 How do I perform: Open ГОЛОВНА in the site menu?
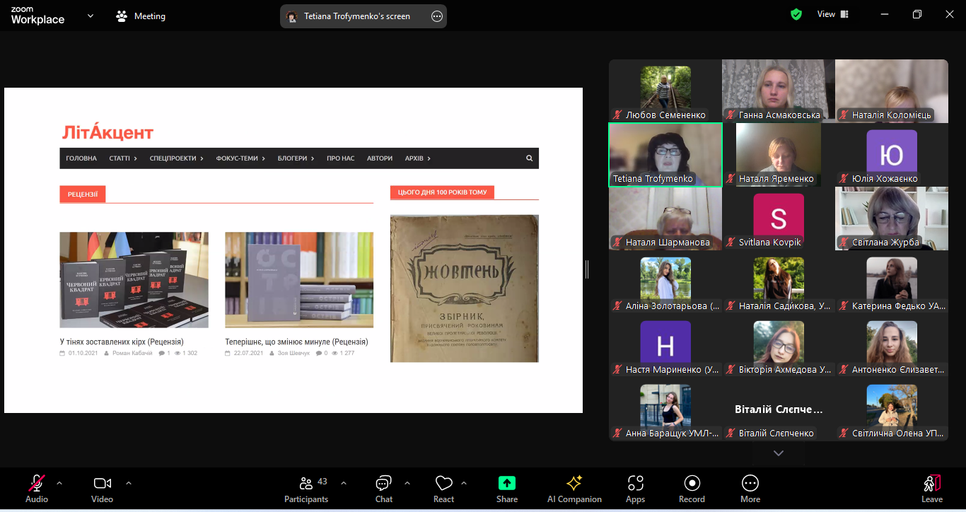point(81,158)
